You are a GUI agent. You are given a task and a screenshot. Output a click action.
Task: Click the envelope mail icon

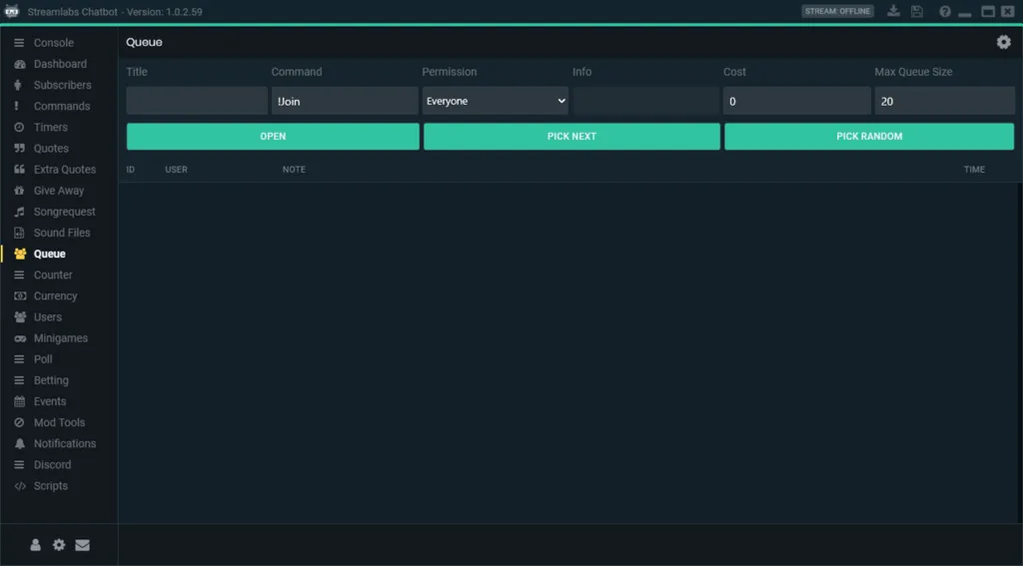[x=82, y=545]
